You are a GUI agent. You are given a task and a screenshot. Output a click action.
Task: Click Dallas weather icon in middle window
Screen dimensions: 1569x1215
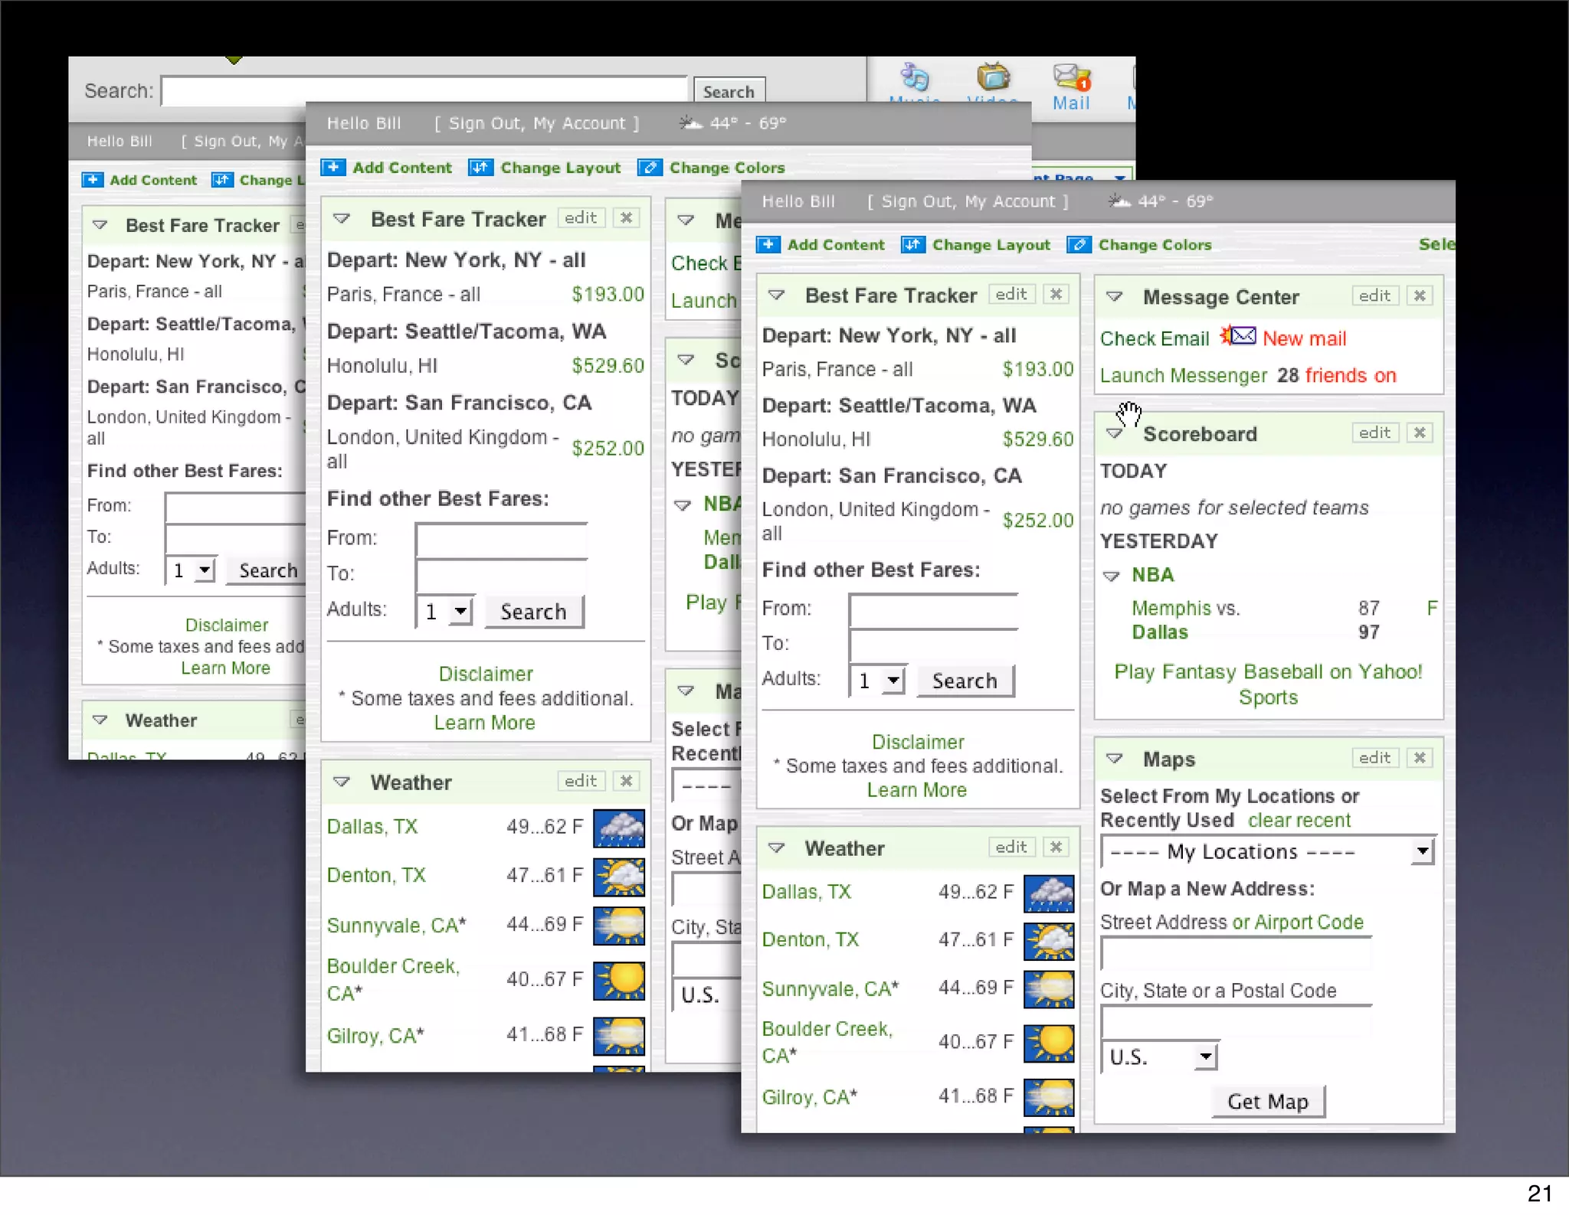(619, 828)
